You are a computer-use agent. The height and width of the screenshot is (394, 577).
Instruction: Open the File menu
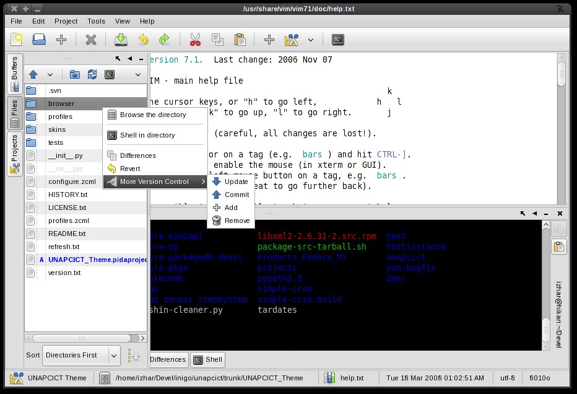pos(16,21)
